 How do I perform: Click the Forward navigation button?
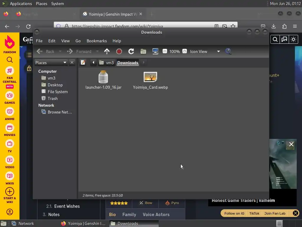[79, 51]
